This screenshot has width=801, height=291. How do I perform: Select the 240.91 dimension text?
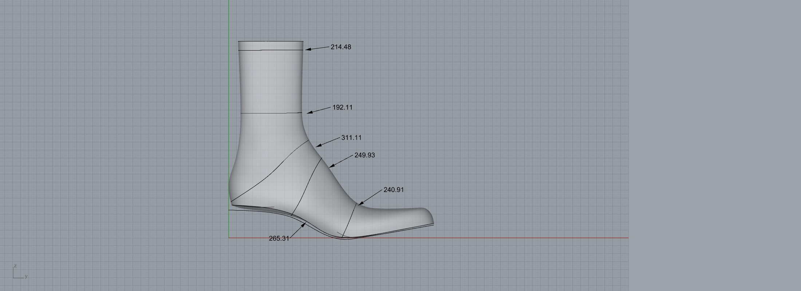click(x=394, y=190)
